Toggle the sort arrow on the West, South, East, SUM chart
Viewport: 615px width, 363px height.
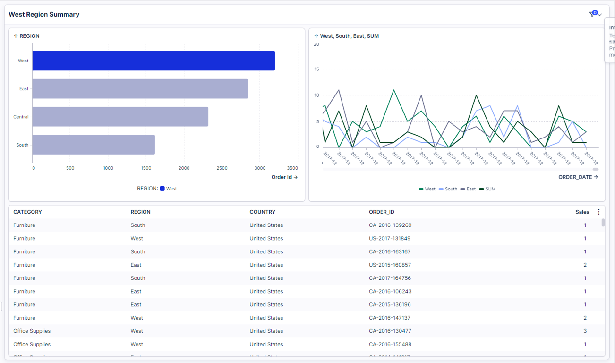(316, 36)
